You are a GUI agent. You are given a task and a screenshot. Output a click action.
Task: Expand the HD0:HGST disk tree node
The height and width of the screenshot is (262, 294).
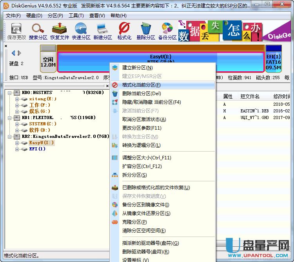[x=10, y=93]
